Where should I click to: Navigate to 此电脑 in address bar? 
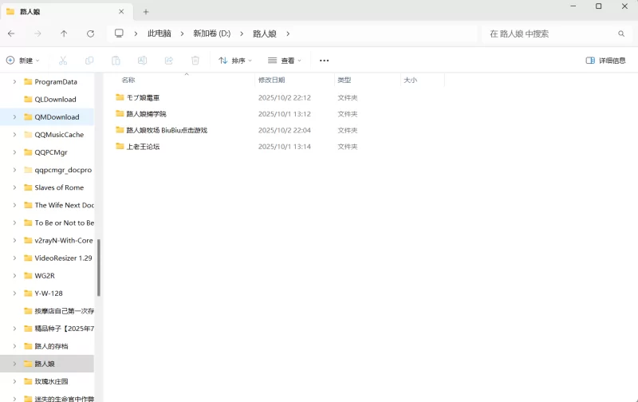(x=159, y=33)
